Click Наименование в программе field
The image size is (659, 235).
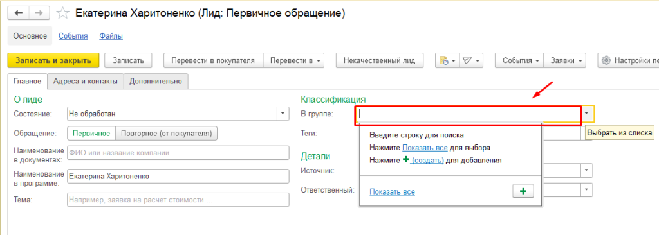tap(178, 176)
